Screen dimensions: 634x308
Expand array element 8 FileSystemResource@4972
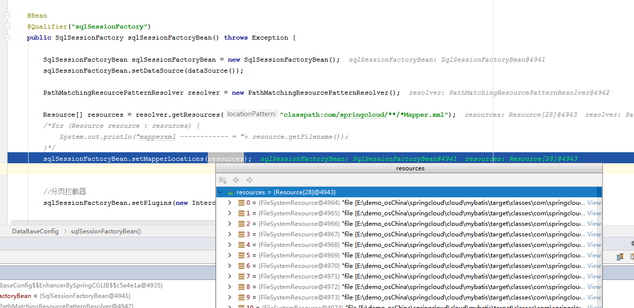pos(230,287)
